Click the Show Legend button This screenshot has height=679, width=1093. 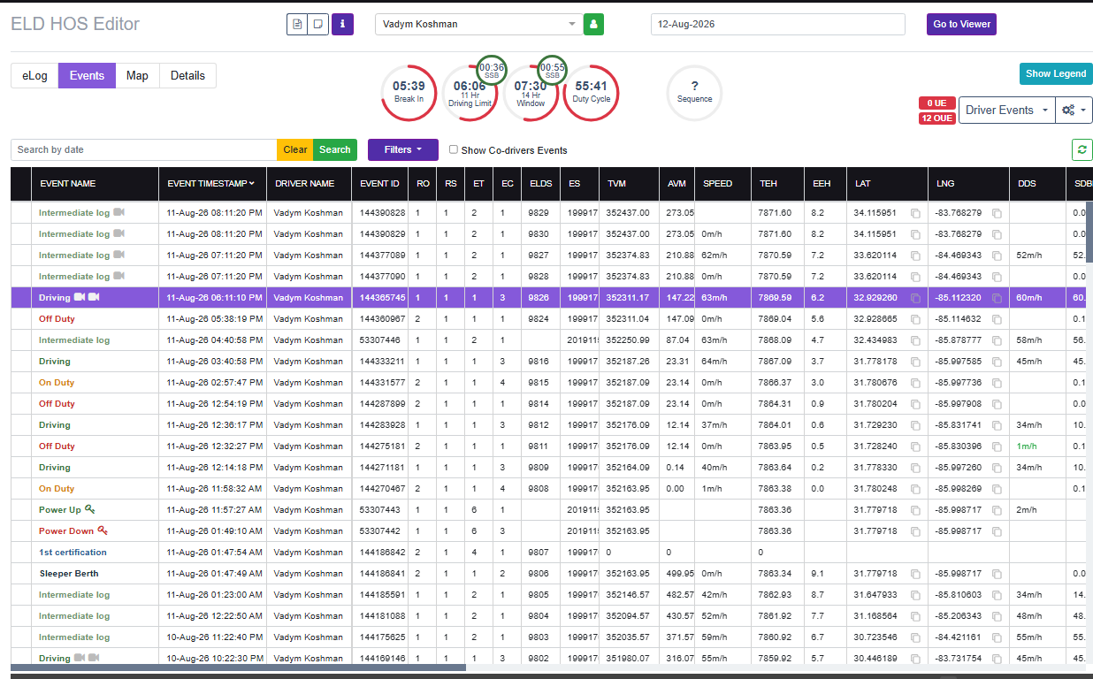pyautogui.click(x=1056, y=73)
